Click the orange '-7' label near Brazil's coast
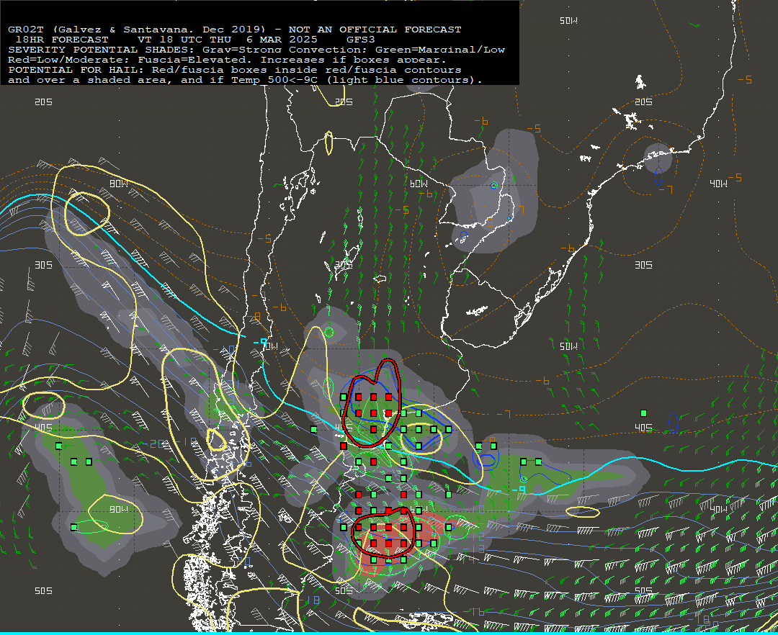 pyautogui.click(x=666, y=189)
